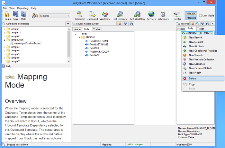Collapse the sample2test folder

pos(4,40)
